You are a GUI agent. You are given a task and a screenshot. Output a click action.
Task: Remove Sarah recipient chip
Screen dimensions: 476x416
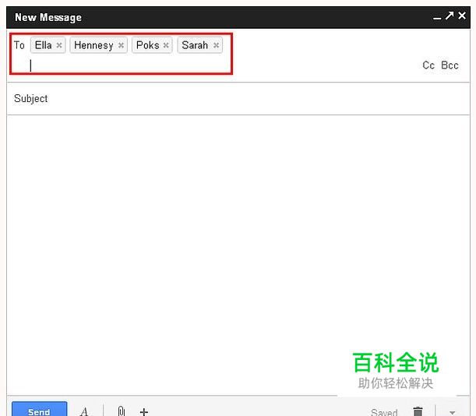tap(216, 45)
